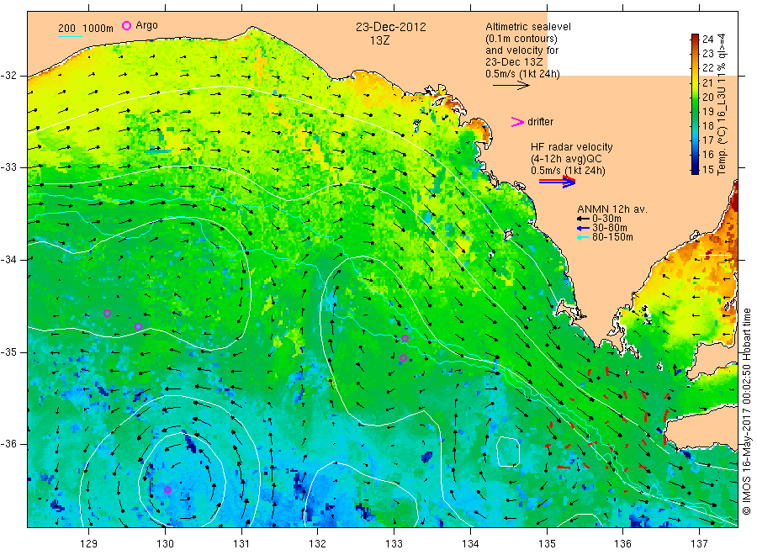This screenshot has height=555, width=757.
Task: Click the 'drifter' legend label
Action: 540,122
